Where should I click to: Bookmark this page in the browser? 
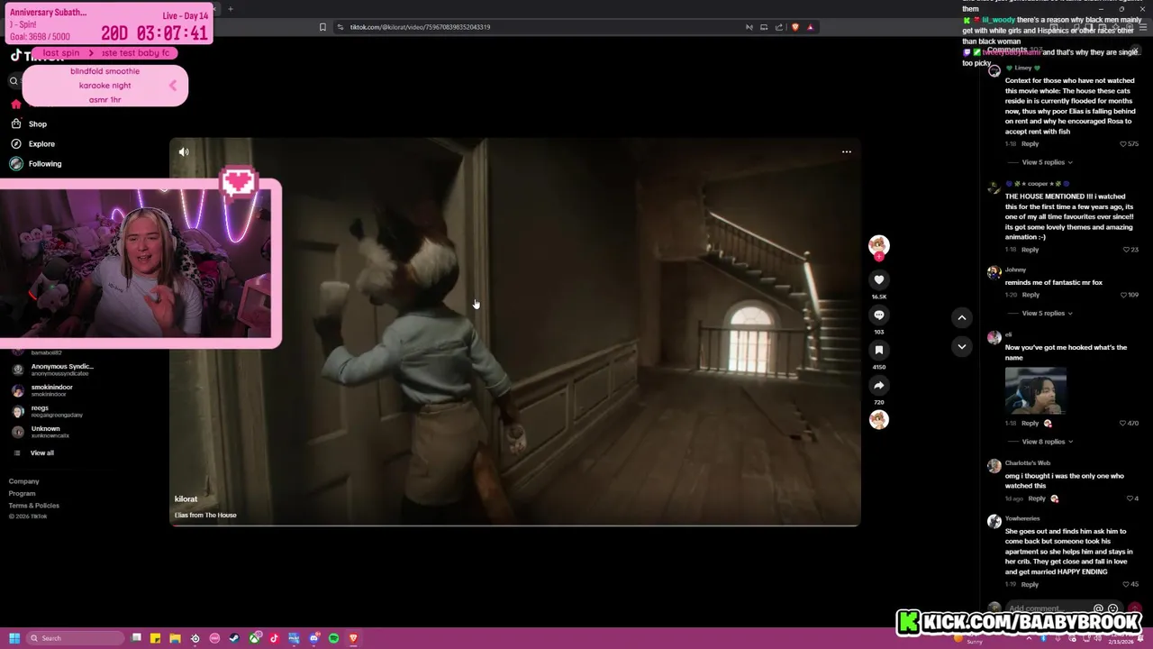click(x=322, y=27)
